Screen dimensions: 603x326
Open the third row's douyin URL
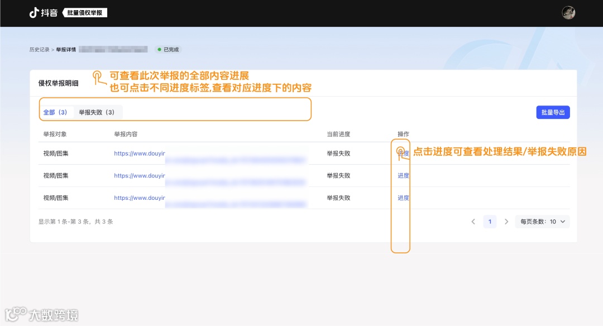click(140, 198)
